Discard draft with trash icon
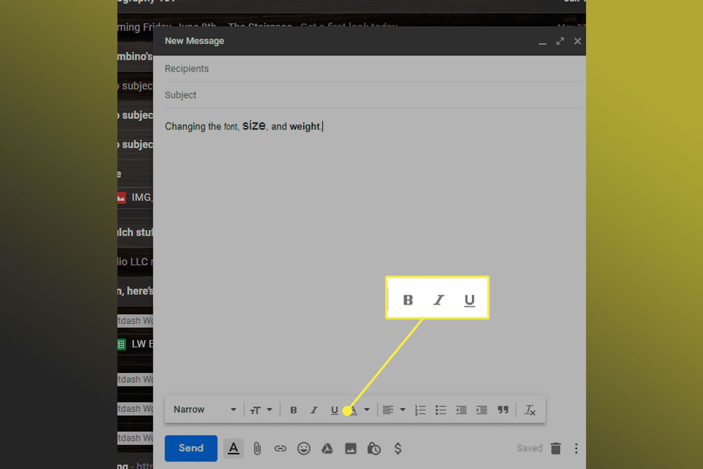The image size is (703, 469). pos(556,448)
